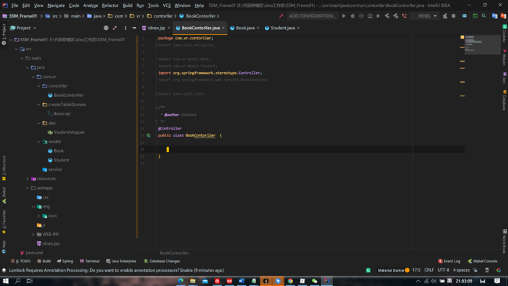This screenshot has width=508, height=286.
Task: Click the Build project hammer icon
Action: tap(281, 16)
